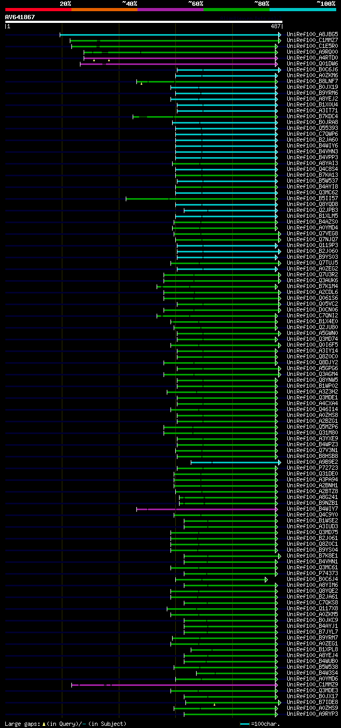The image size is (341, 728).
Task: Select the UniRef100_Q0I6F5 label
Action: (x=312, y=345)
